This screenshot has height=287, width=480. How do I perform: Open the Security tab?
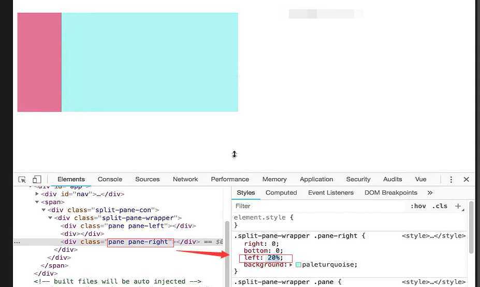pyautogui.click(x=358, y=179)
